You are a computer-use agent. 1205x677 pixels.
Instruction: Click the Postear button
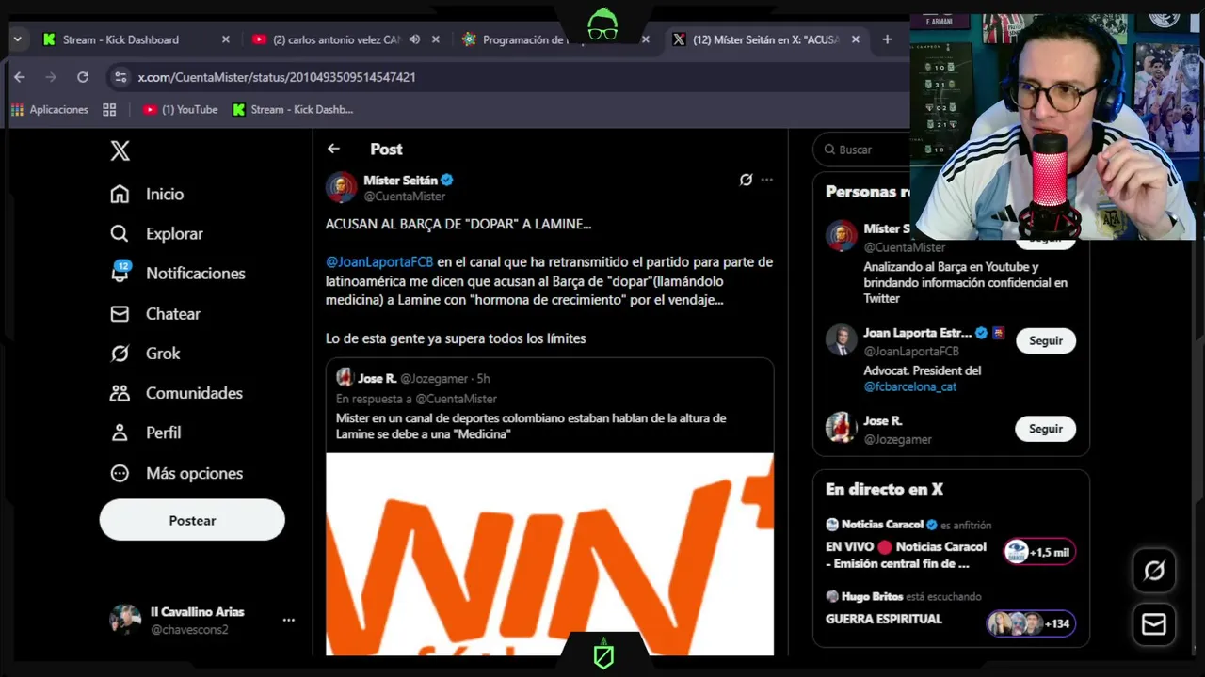[192, 520]
